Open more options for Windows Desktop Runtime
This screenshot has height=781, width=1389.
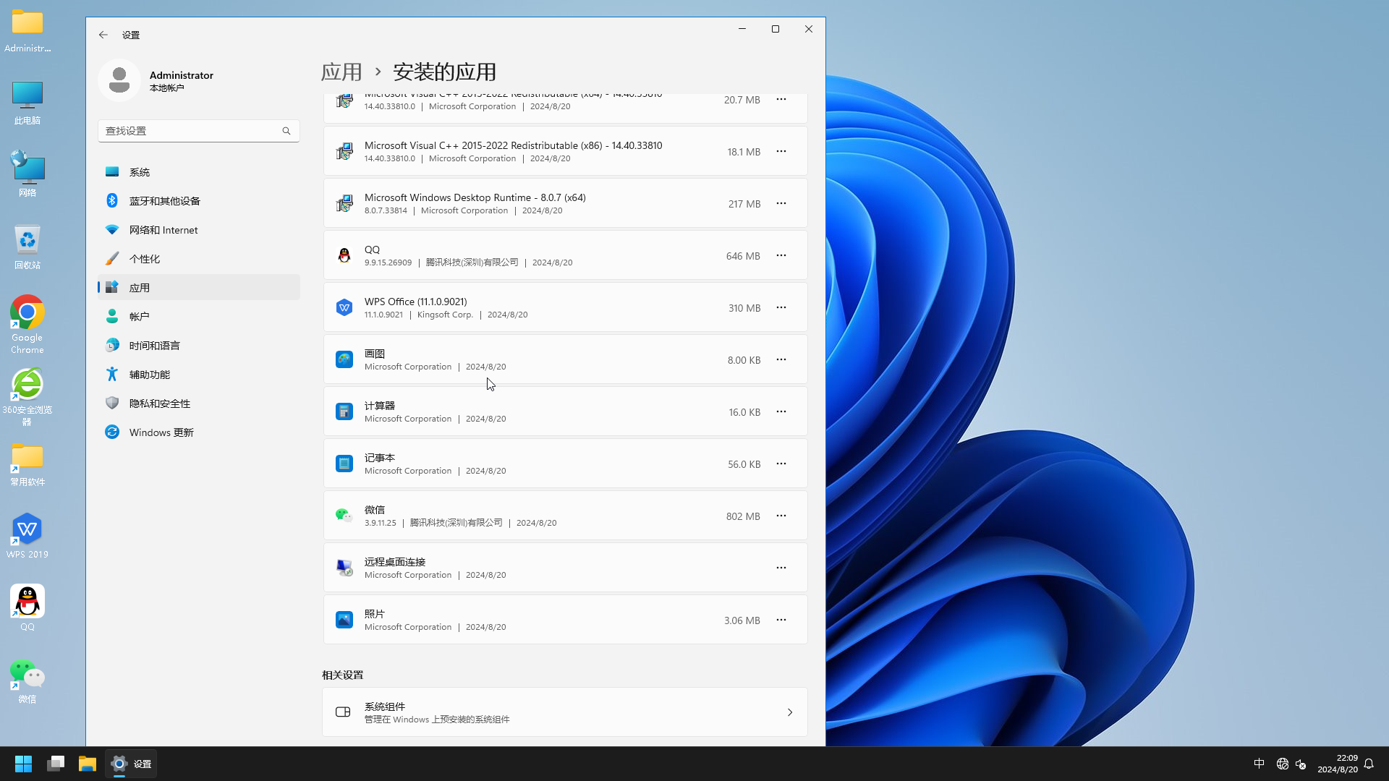tap(781, 203)
